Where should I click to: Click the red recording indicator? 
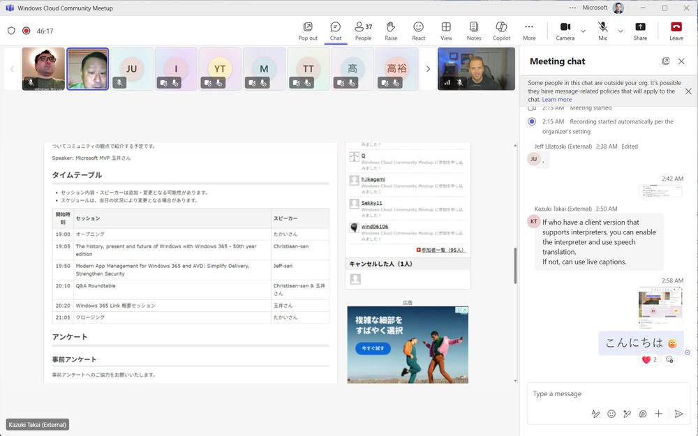(x=27, y=31)
